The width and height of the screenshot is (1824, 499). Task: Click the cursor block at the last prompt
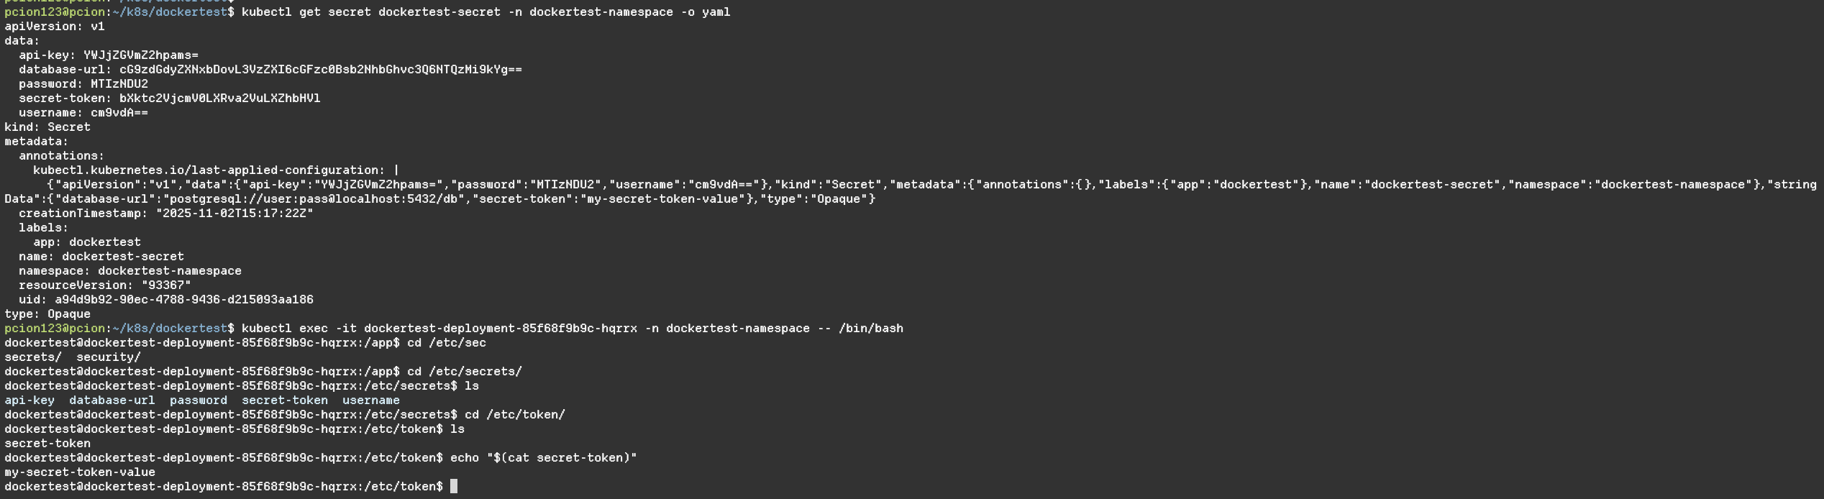pyautogui.click(x=454, y=487)
